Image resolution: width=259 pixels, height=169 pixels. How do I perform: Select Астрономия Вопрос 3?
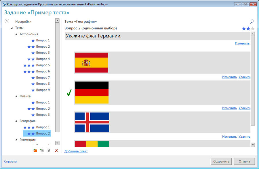(x=43, y=53)
